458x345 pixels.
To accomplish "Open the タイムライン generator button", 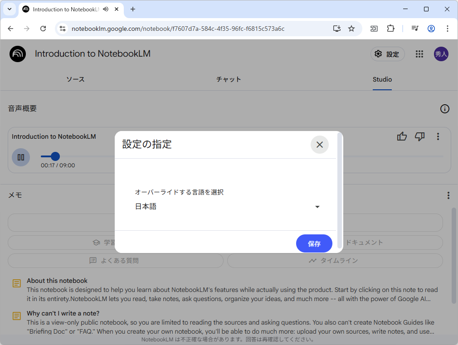I will 336,260.
